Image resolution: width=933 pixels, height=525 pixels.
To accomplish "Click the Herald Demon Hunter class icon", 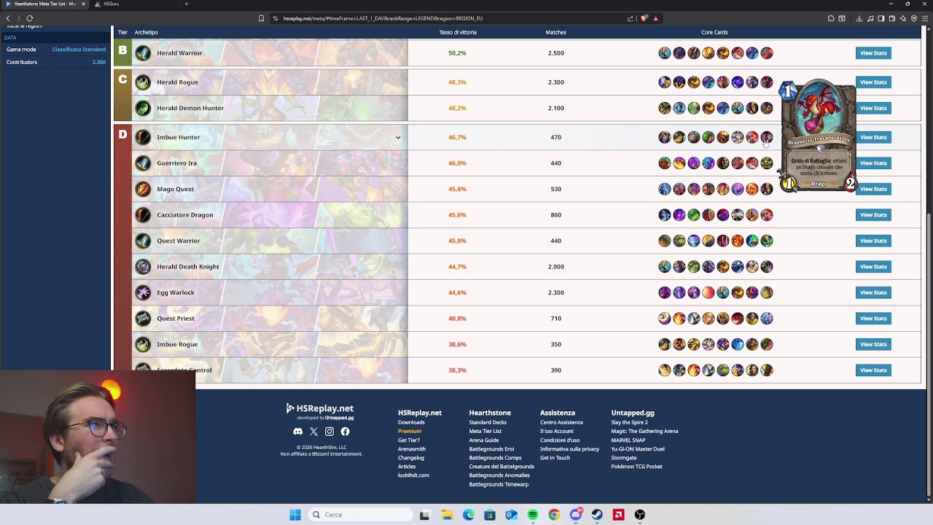I will (x=143, y=108).
